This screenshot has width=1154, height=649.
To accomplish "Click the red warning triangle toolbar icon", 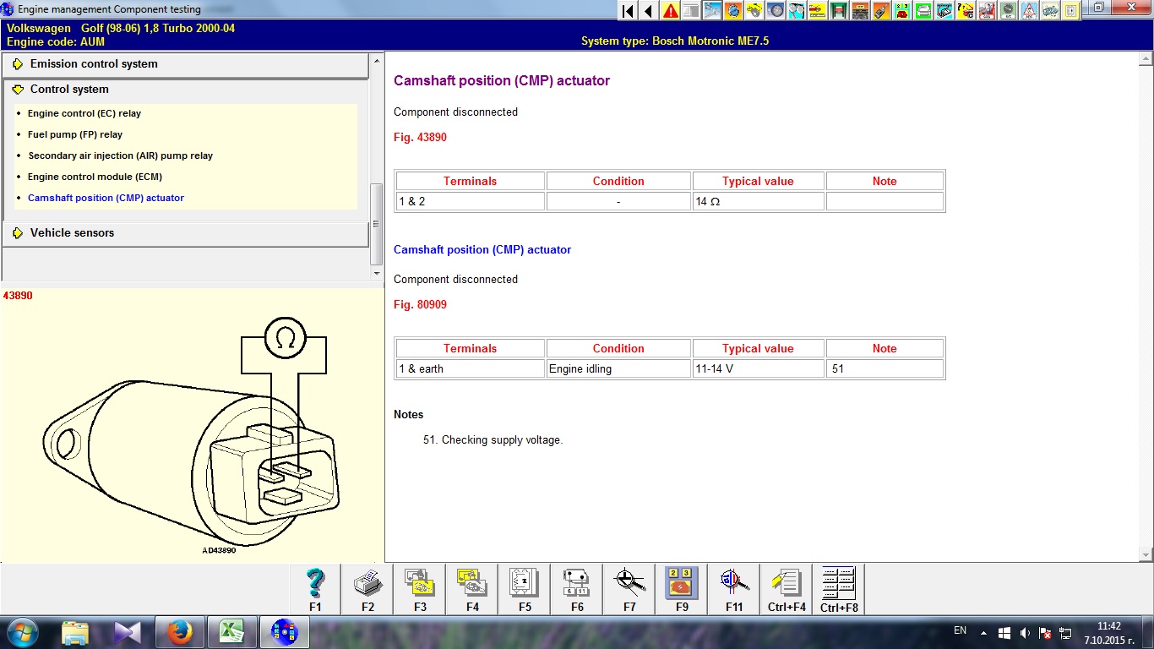I will pyautogui.click(x=670, y=11).
